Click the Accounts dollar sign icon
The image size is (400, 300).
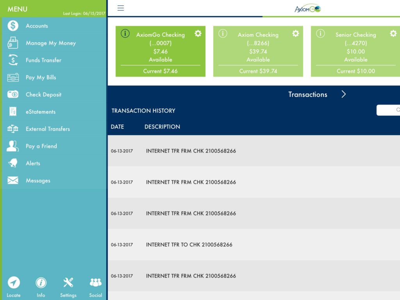(x=13, y=26)
